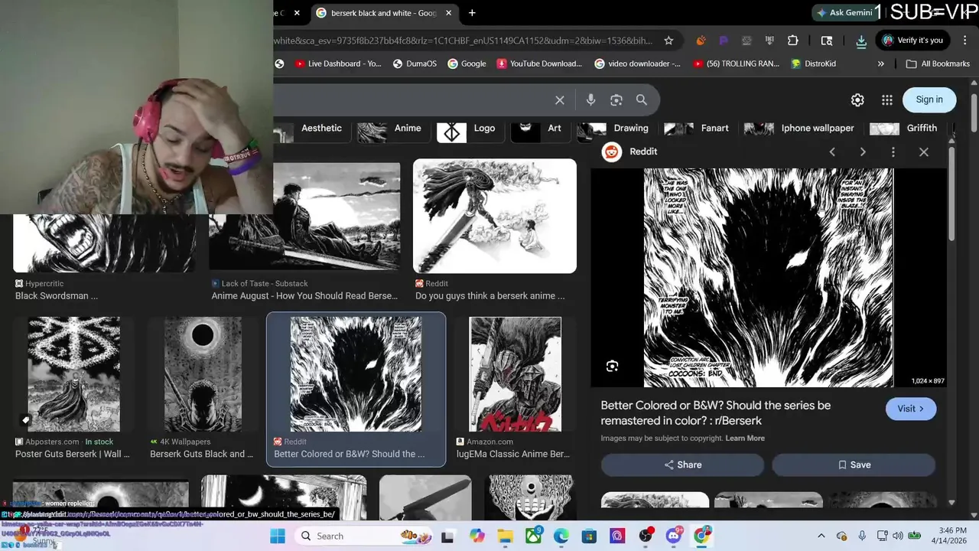Screen dimensions: 979x551
Task: Show hidden system tray icons
Action: pos(821,536)
